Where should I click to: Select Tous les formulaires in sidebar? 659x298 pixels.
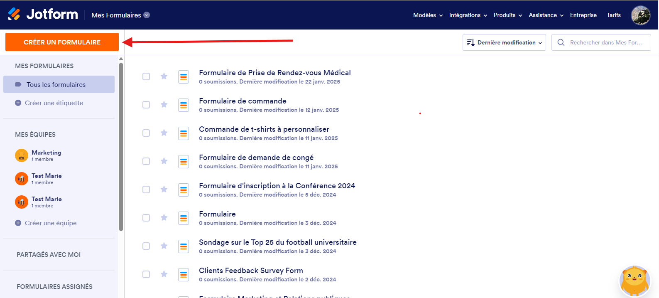click(x=59, y=84)
